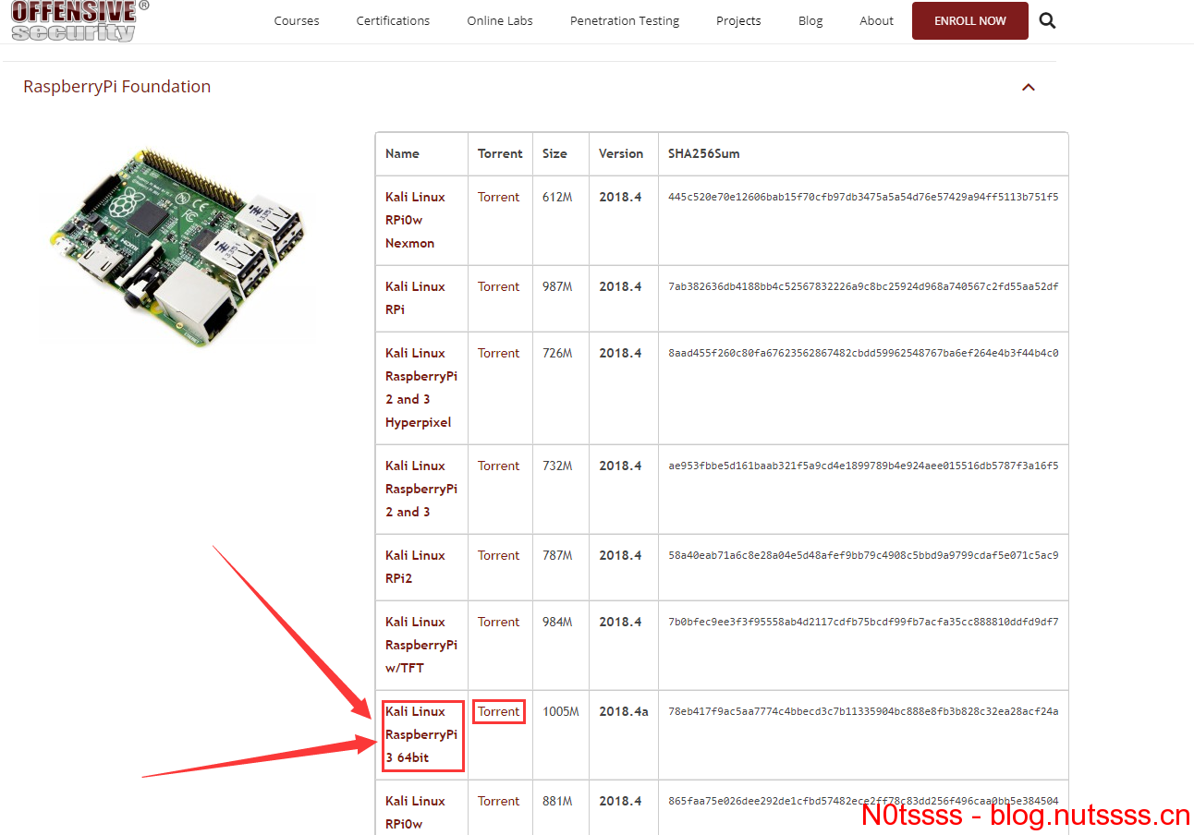Click the Size column header
Screen dimensions: 1194x835
coord(554,153)
